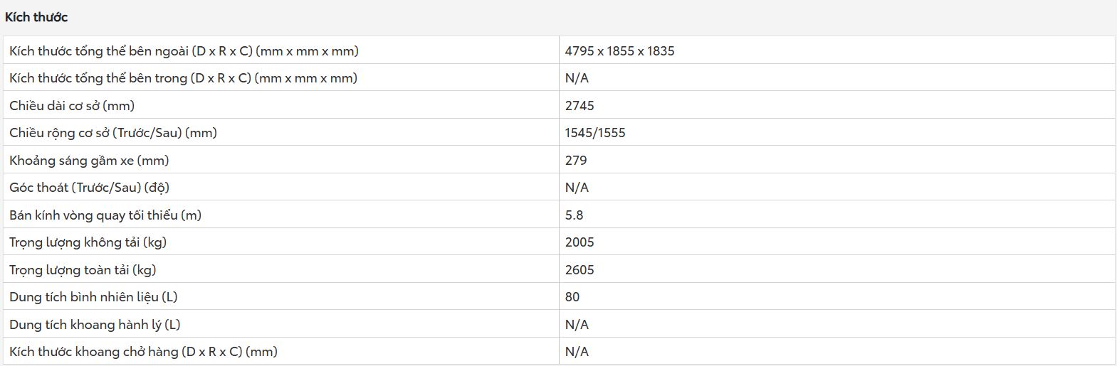Click the Chiều rộng cơ sở (Trước/Sau) row label
Viewport: 1117px width, 366px height.
[113, 133]
